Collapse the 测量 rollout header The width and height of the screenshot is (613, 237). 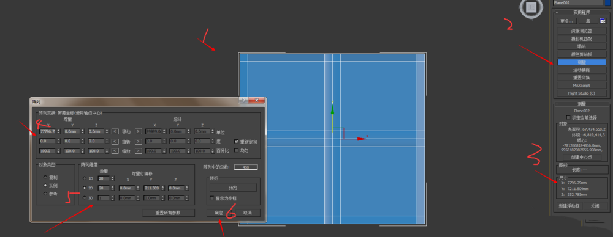(582, 104)
